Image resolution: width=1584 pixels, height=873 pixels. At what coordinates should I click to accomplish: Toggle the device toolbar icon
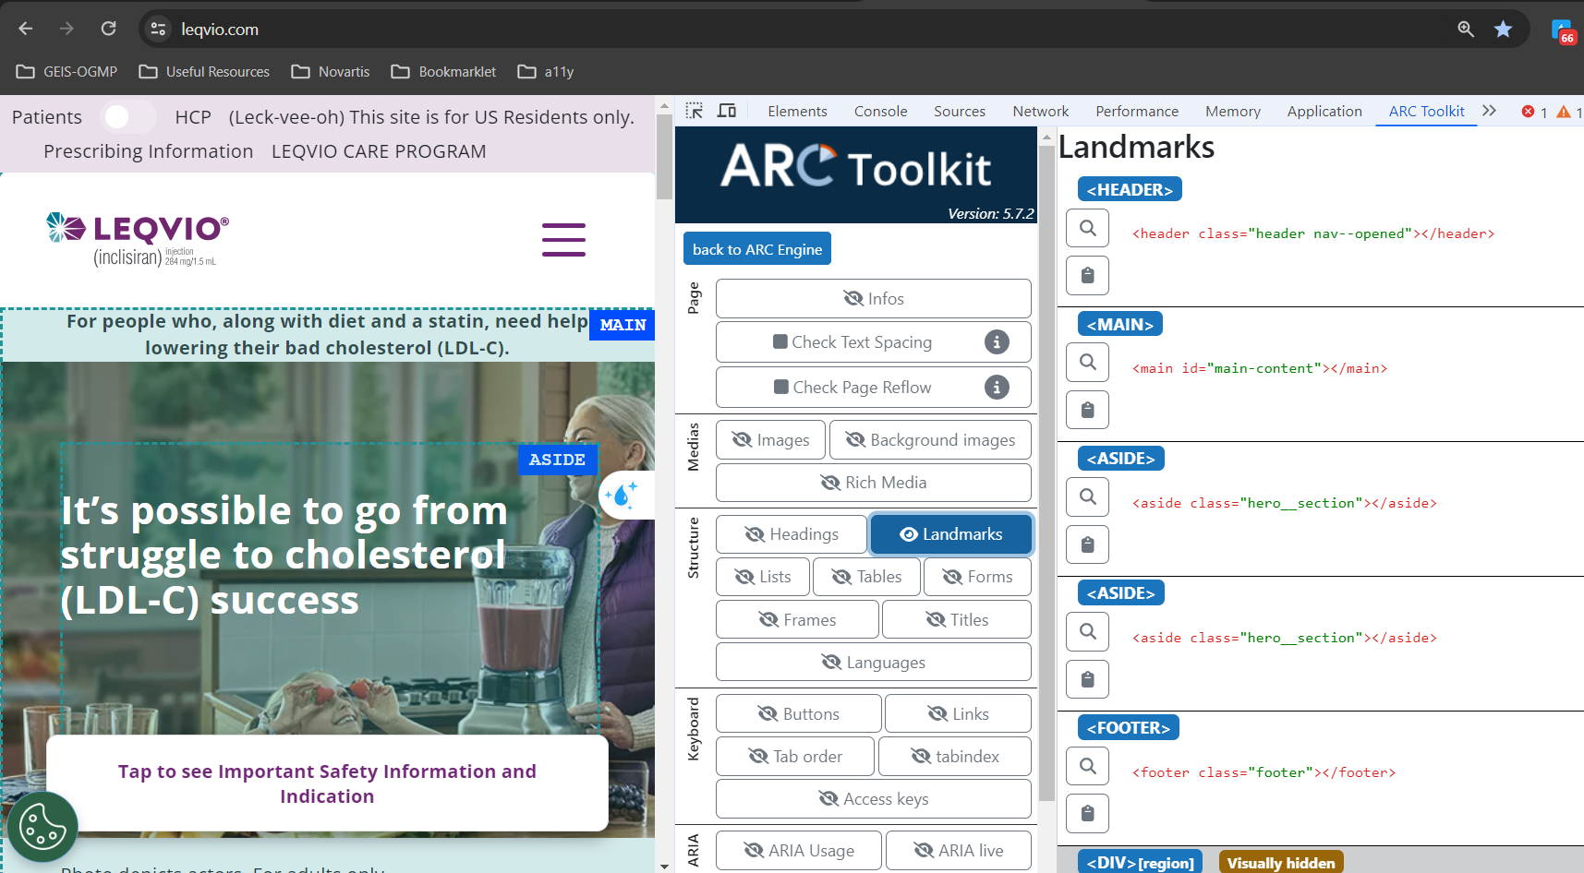coord(727,111)
